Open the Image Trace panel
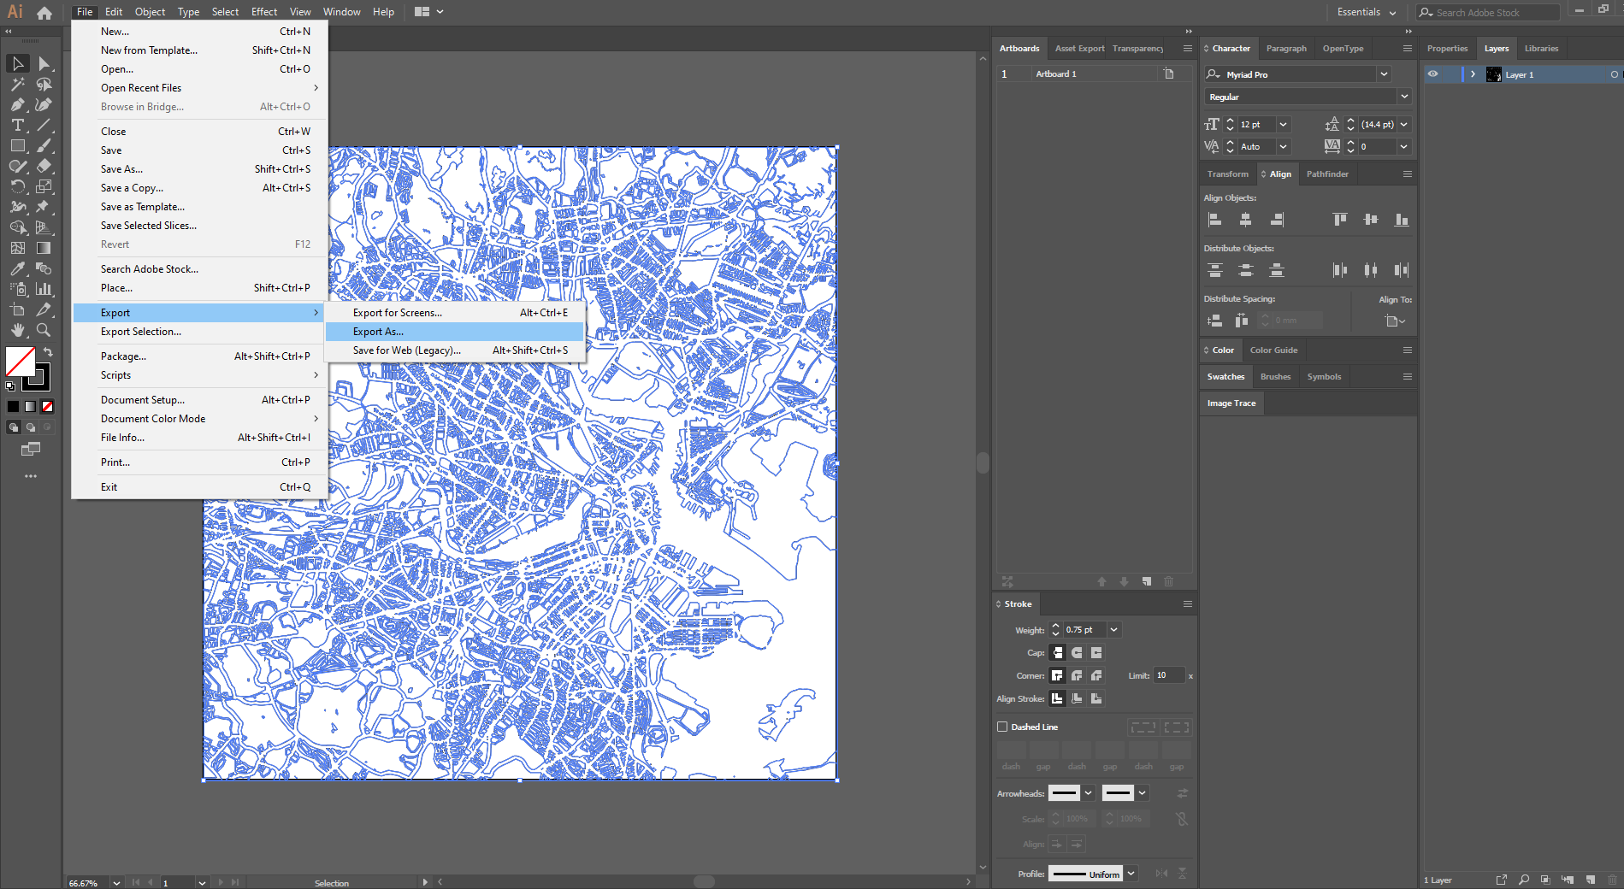This screenshot has width=1624, height=889. click(x=1231, y=403)
